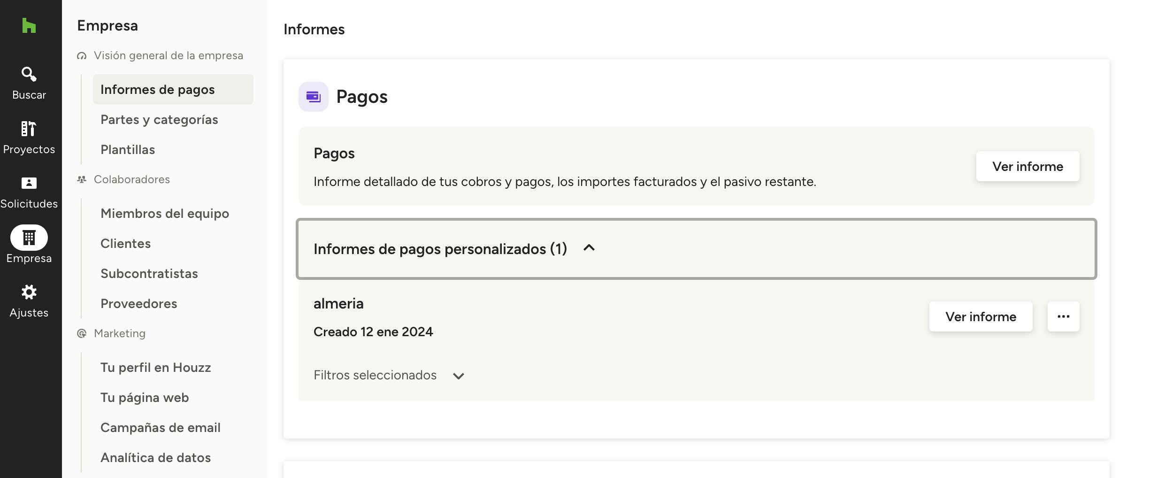
Task: Go to Subcontratistas list
Action: [x=149, y=273]
